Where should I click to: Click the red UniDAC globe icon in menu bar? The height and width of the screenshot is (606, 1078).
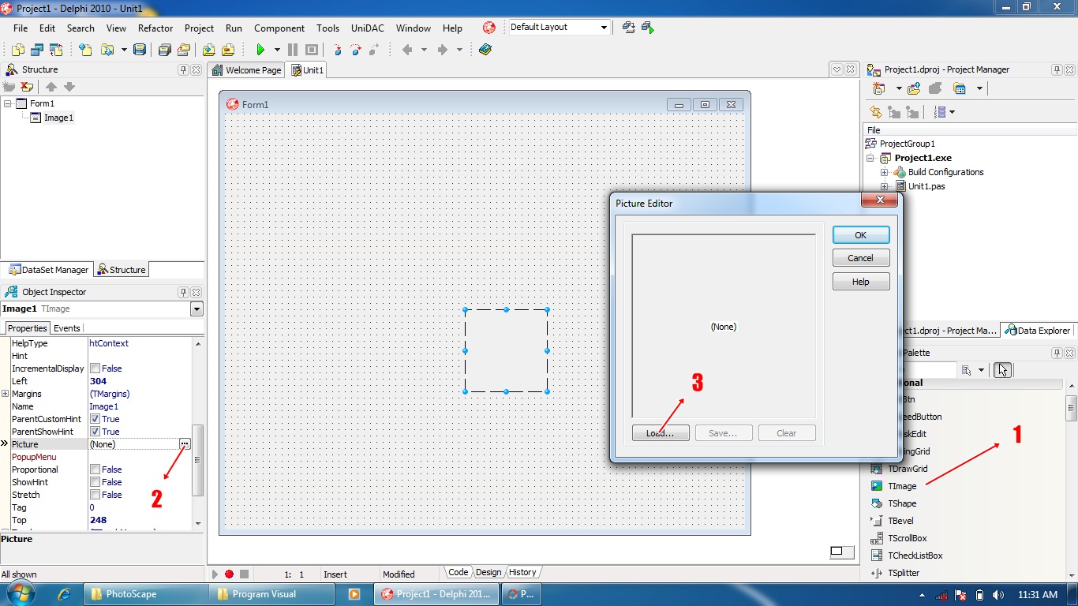point(488,28)
